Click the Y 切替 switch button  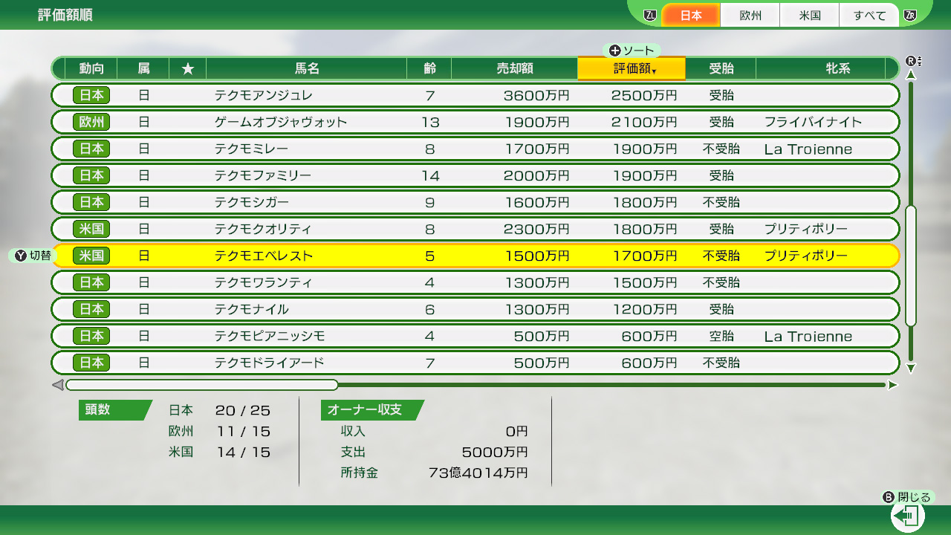point(31,256)
